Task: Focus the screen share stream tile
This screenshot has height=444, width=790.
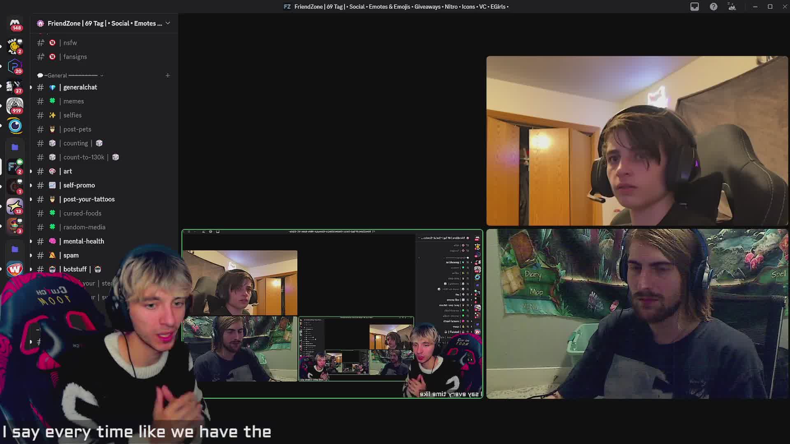Action: [332, 314]
